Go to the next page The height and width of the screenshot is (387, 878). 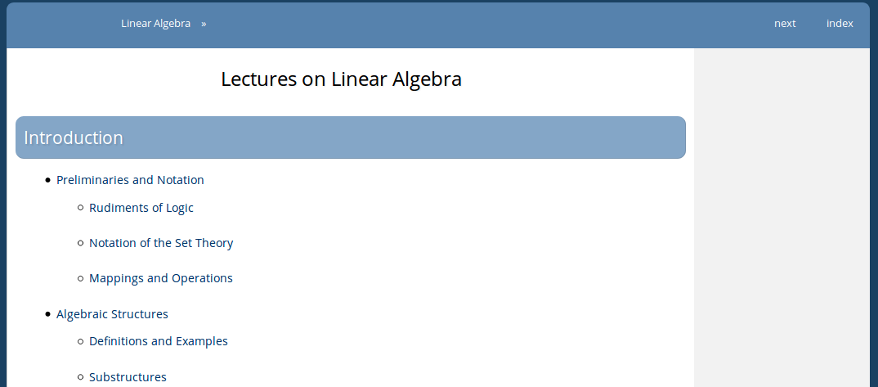coord(785,24)
